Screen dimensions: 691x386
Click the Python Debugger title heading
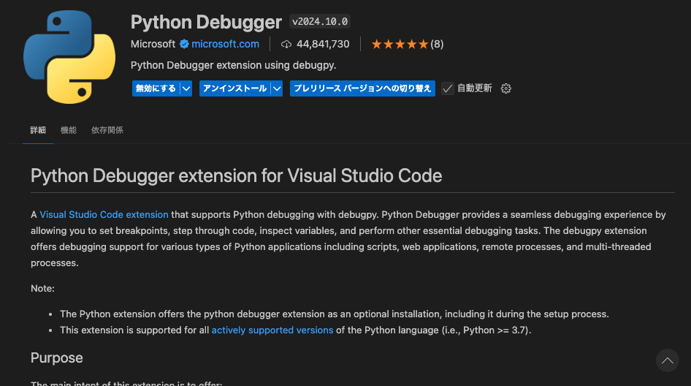[206, 22]
